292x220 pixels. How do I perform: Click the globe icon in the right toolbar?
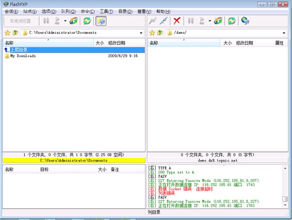[245, 21]
